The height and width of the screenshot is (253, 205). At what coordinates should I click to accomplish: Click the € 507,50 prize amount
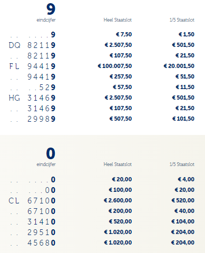pyautogui.click(x=121, y=119)
